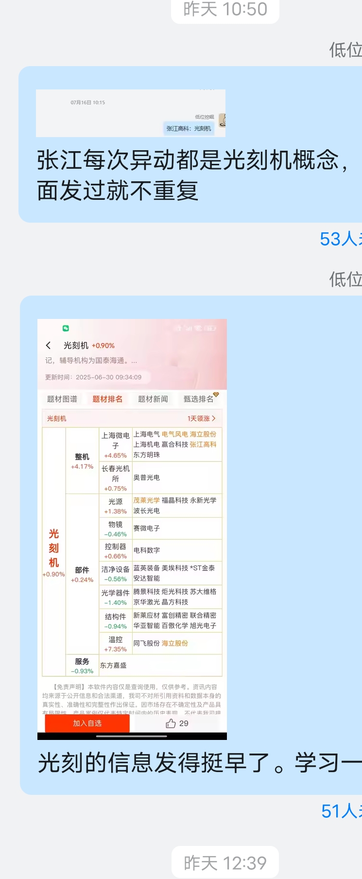Click the 上海微电子 +4.65% cell
Viewport: 362px width, 879px height.
click(116, 445)
